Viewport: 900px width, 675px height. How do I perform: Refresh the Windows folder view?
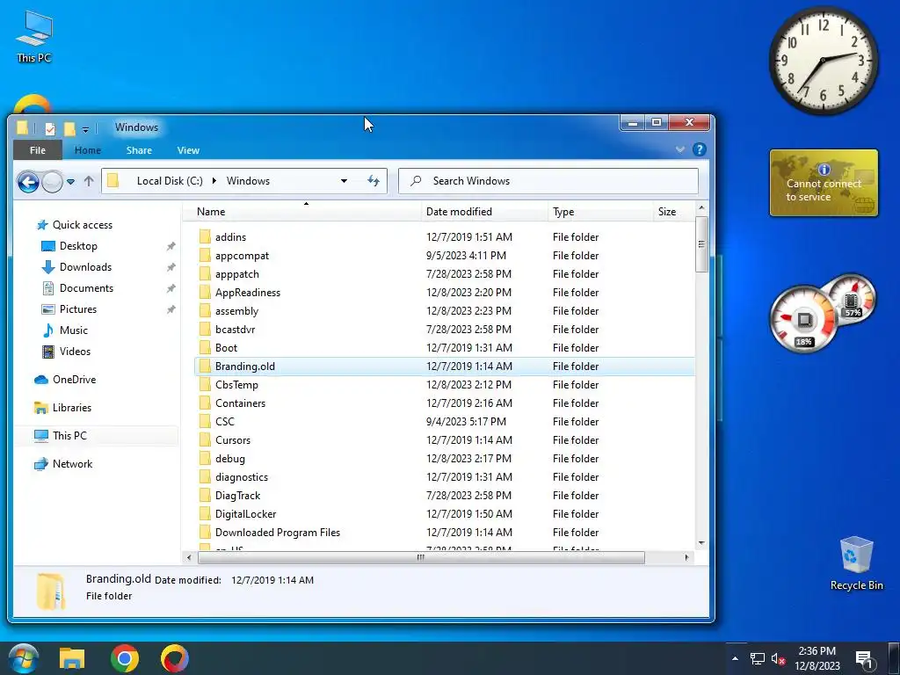373,181
